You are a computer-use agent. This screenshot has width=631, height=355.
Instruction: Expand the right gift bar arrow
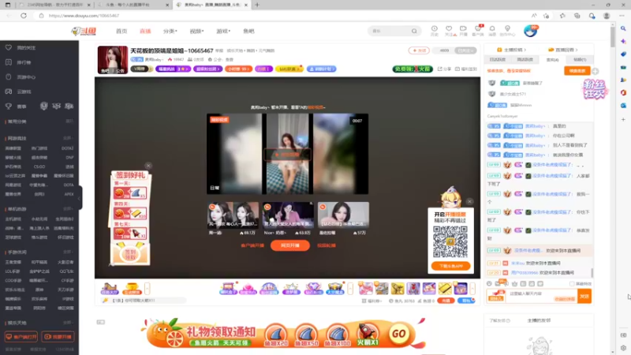tap(472, 288)
